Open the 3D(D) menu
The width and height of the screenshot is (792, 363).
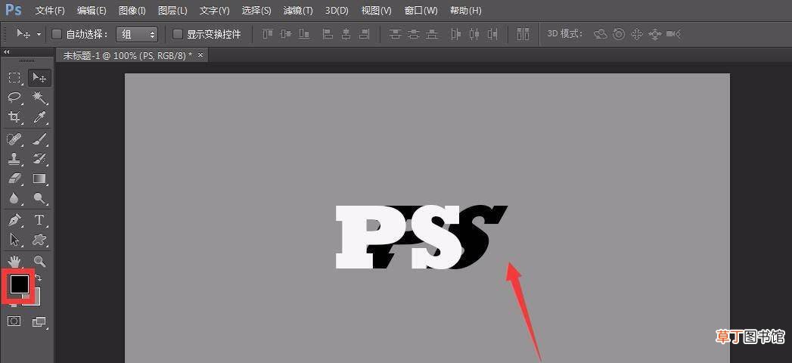(337, 10)
